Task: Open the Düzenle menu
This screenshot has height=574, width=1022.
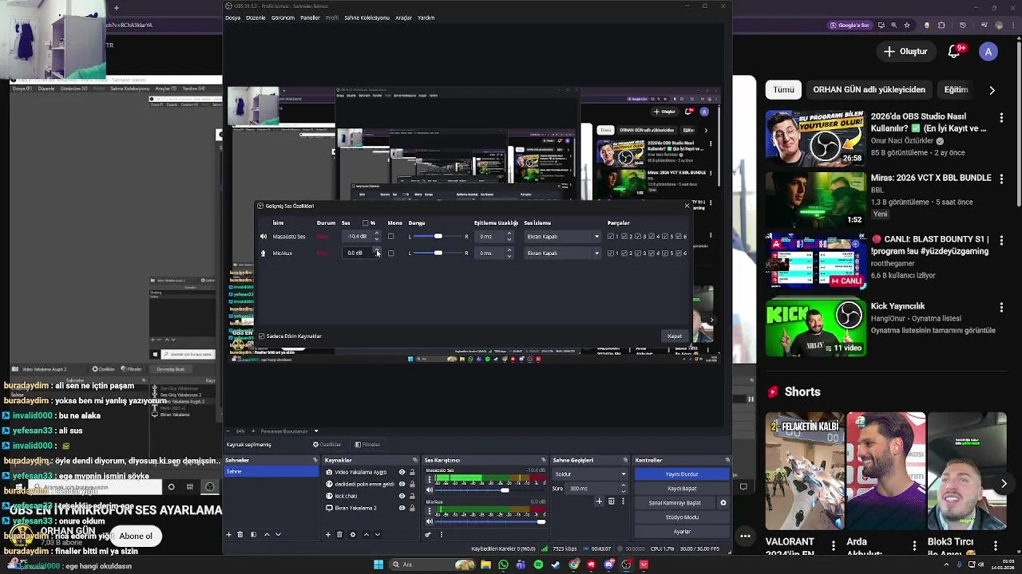Action: [x=255, y=18]
